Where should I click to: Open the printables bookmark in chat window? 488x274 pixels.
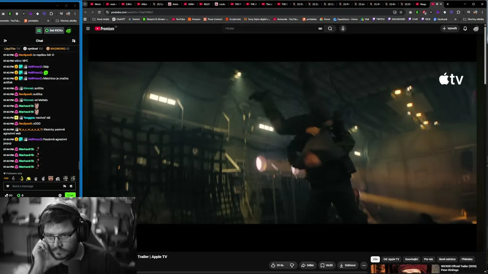(x=31, y=21)
